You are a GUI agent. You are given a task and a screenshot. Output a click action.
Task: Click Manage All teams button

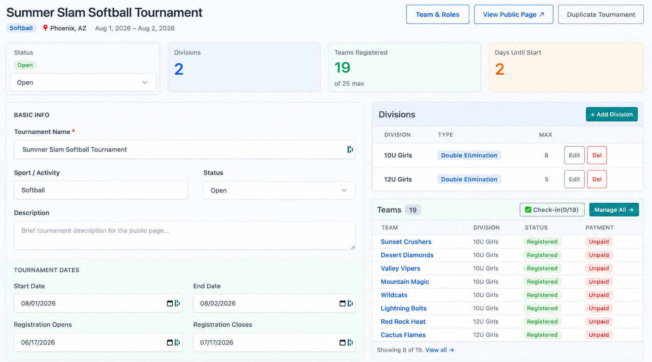(614, 210)
